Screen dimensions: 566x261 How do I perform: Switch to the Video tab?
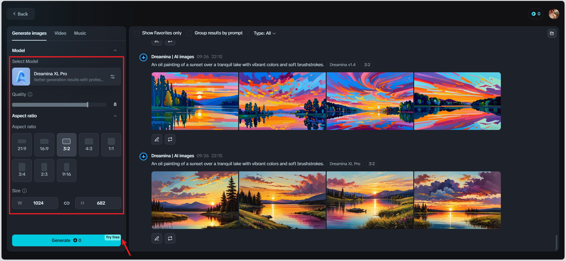[x=60, y=33]
